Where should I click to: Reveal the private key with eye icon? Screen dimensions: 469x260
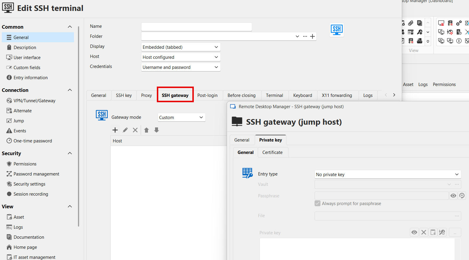pyautogui.click(x=414, y=232)
